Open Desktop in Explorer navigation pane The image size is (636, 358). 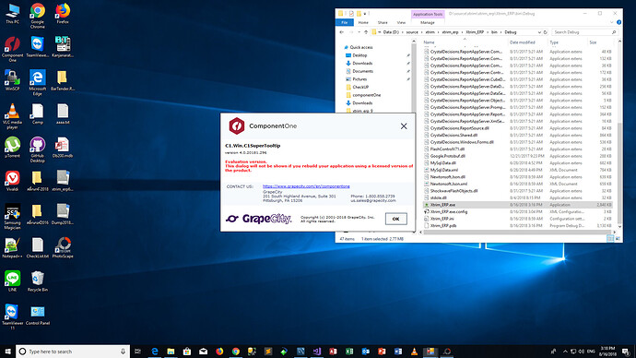point(359,55)
